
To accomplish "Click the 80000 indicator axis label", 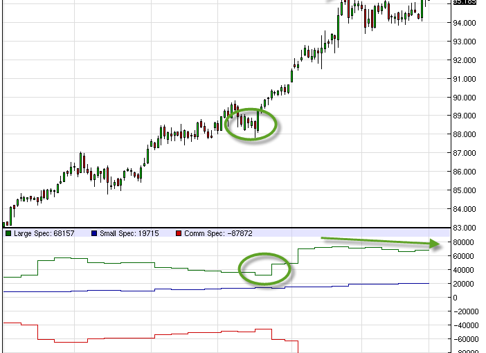I will [463, 242].
